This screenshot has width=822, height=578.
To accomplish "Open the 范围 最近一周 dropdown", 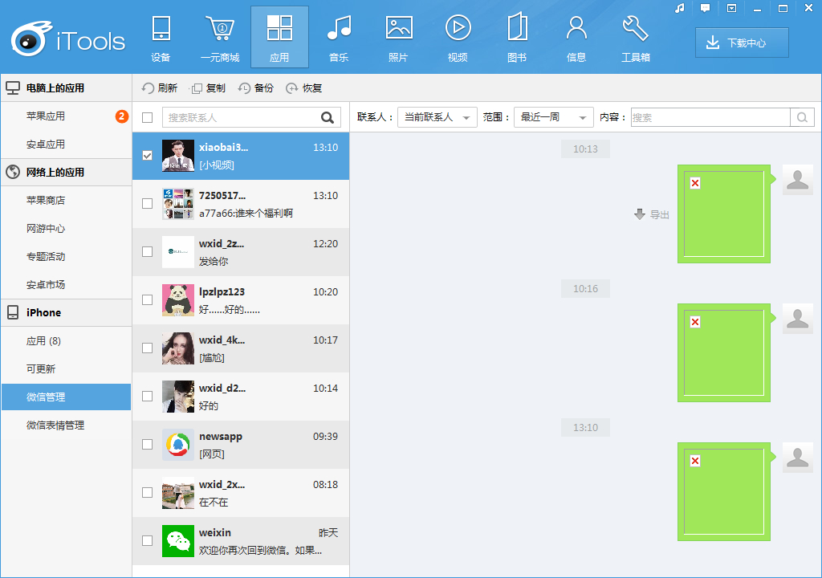I will coord(554,117).
